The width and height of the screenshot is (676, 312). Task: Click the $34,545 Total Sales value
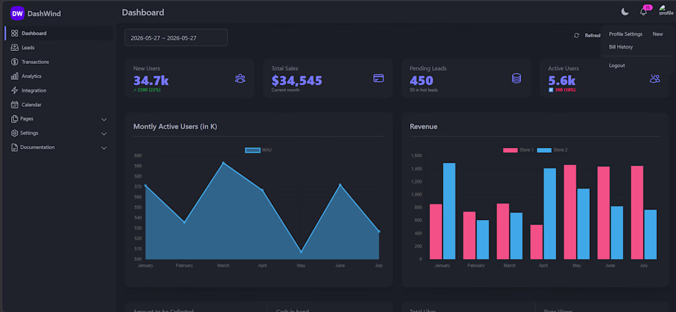tap(297, 80)
